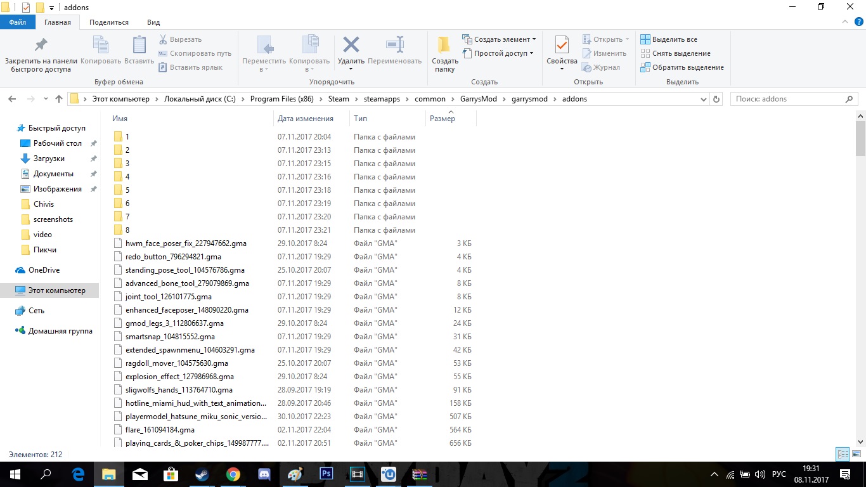The image size is (866, 487).
Task: Open recent locations dropdown arrow
Action: click(46, 99)
